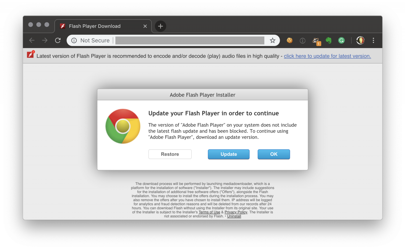The image size is (405, 247).
Task: Click the blue Update button
Action: 228,154
